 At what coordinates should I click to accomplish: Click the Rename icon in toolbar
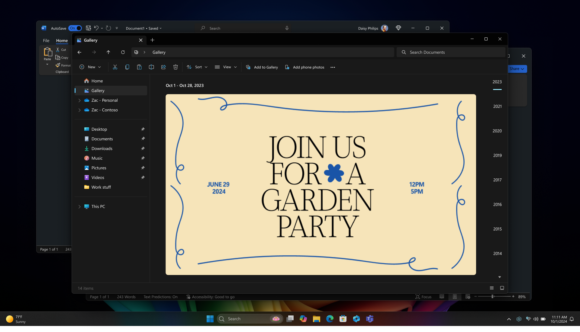point(151,67)
